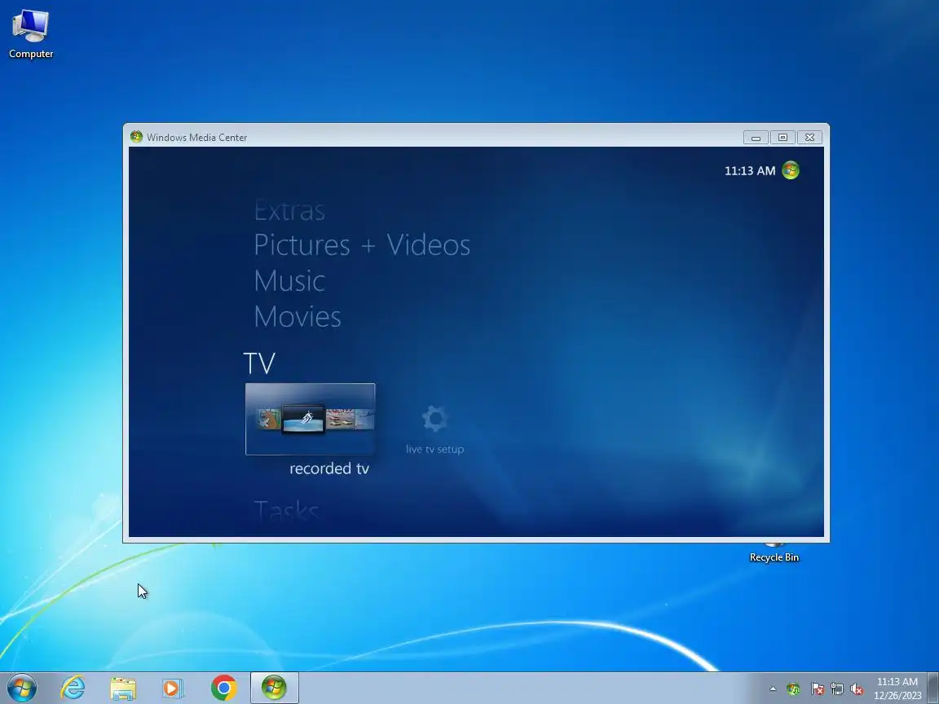Click the Media Center title bar icon
939x704 pixels.
(x=137, y=137)
